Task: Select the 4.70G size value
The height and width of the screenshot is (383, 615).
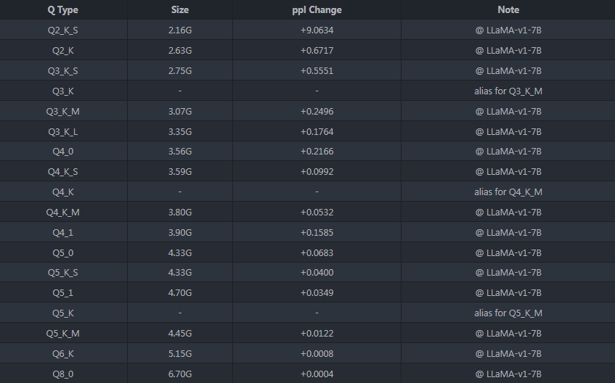Action: (179, 293)
